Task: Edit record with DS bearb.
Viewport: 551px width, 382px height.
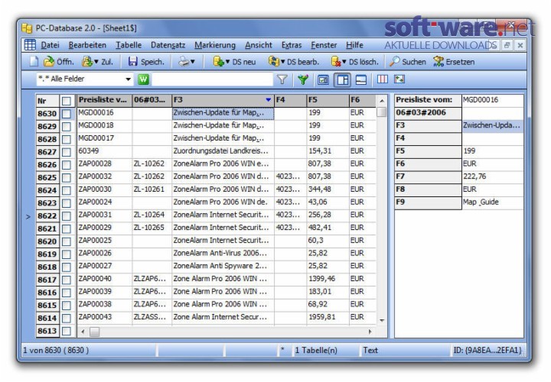Action: tap(294, 62)
